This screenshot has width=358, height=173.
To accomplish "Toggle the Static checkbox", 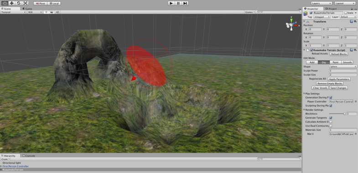I will (x=345, y=13).
